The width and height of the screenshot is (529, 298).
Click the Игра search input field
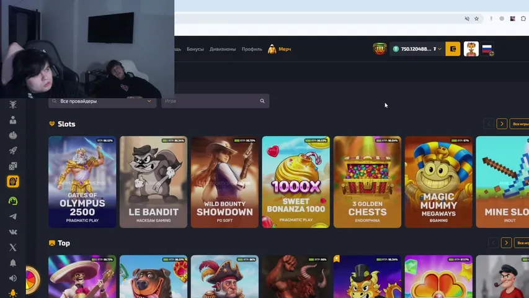215,101
